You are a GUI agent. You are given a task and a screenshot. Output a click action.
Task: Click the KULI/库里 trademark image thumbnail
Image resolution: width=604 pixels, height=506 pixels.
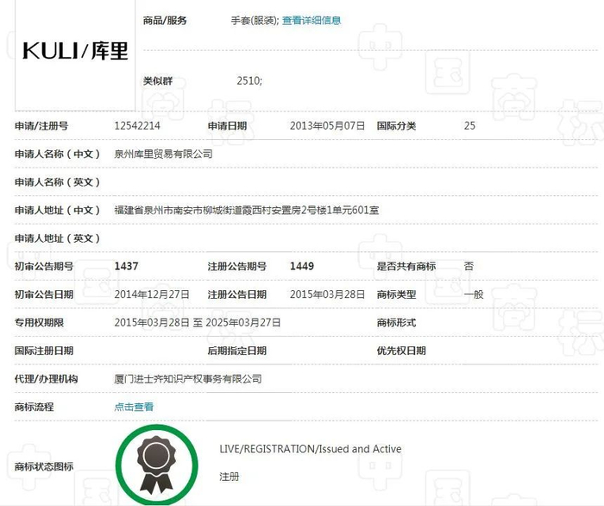pyautogui.click(x=75, y=54)
